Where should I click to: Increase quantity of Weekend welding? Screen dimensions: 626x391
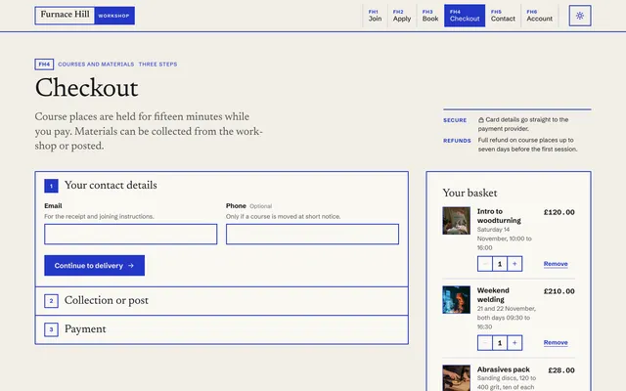coord(514,343)
